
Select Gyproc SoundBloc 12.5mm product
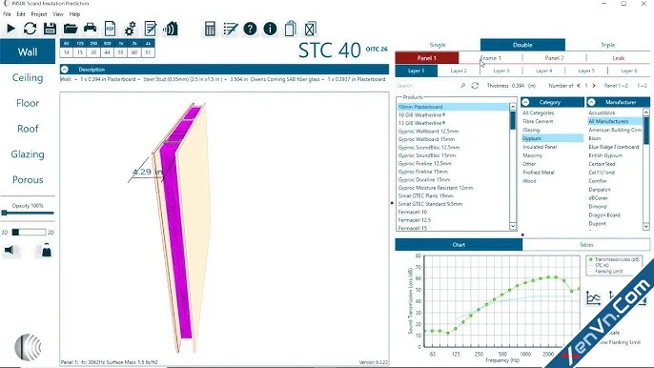[429, 147]
